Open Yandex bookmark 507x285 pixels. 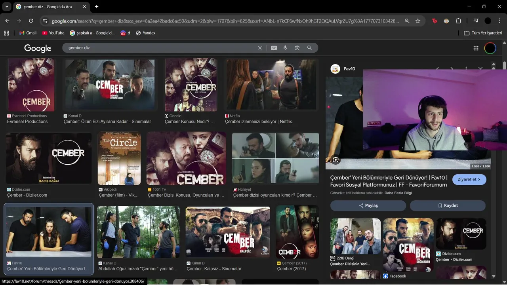(x=145, y=33)
